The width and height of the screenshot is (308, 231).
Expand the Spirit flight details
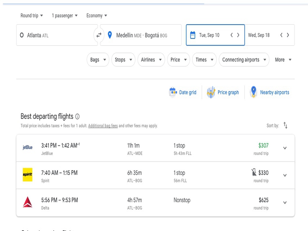point(285,176)
